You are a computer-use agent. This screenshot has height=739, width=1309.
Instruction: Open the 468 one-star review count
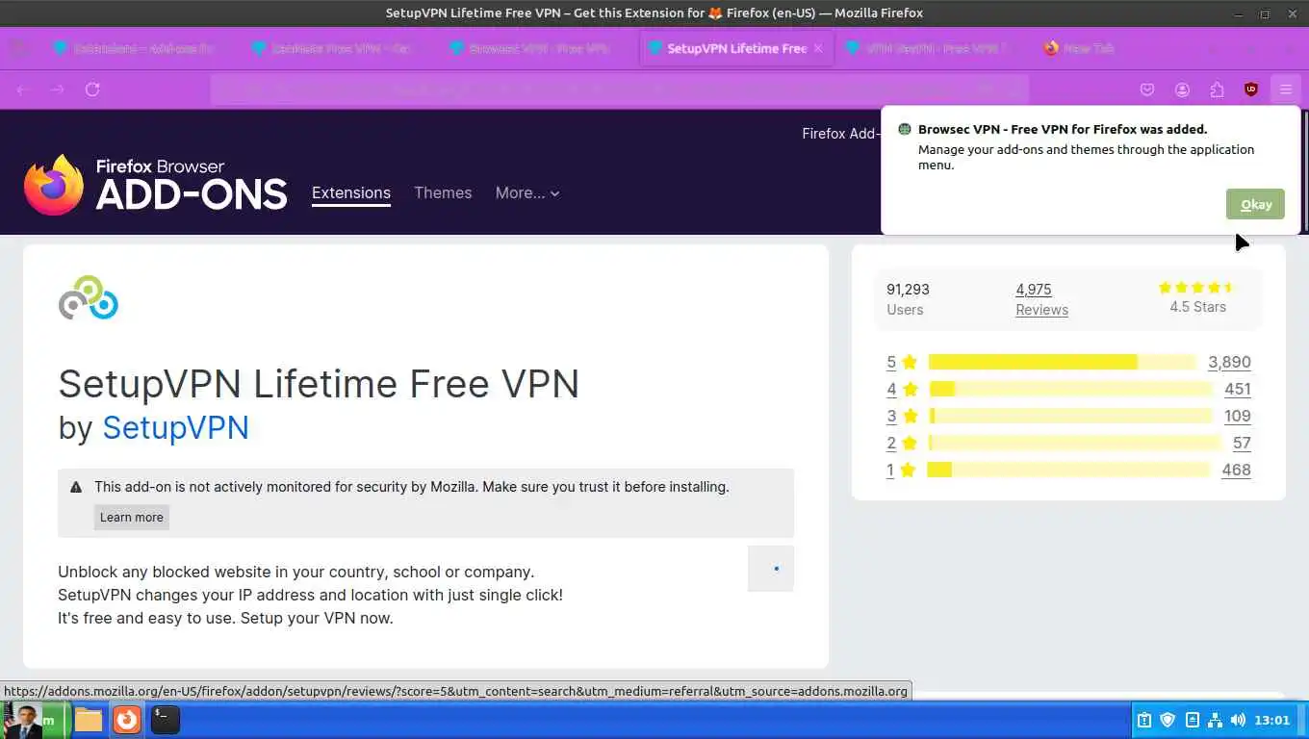click(1236, 470)
